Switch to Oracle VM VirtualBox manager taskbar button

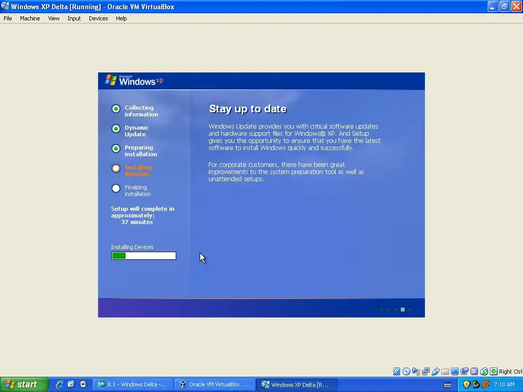click(x=215, y=384)
